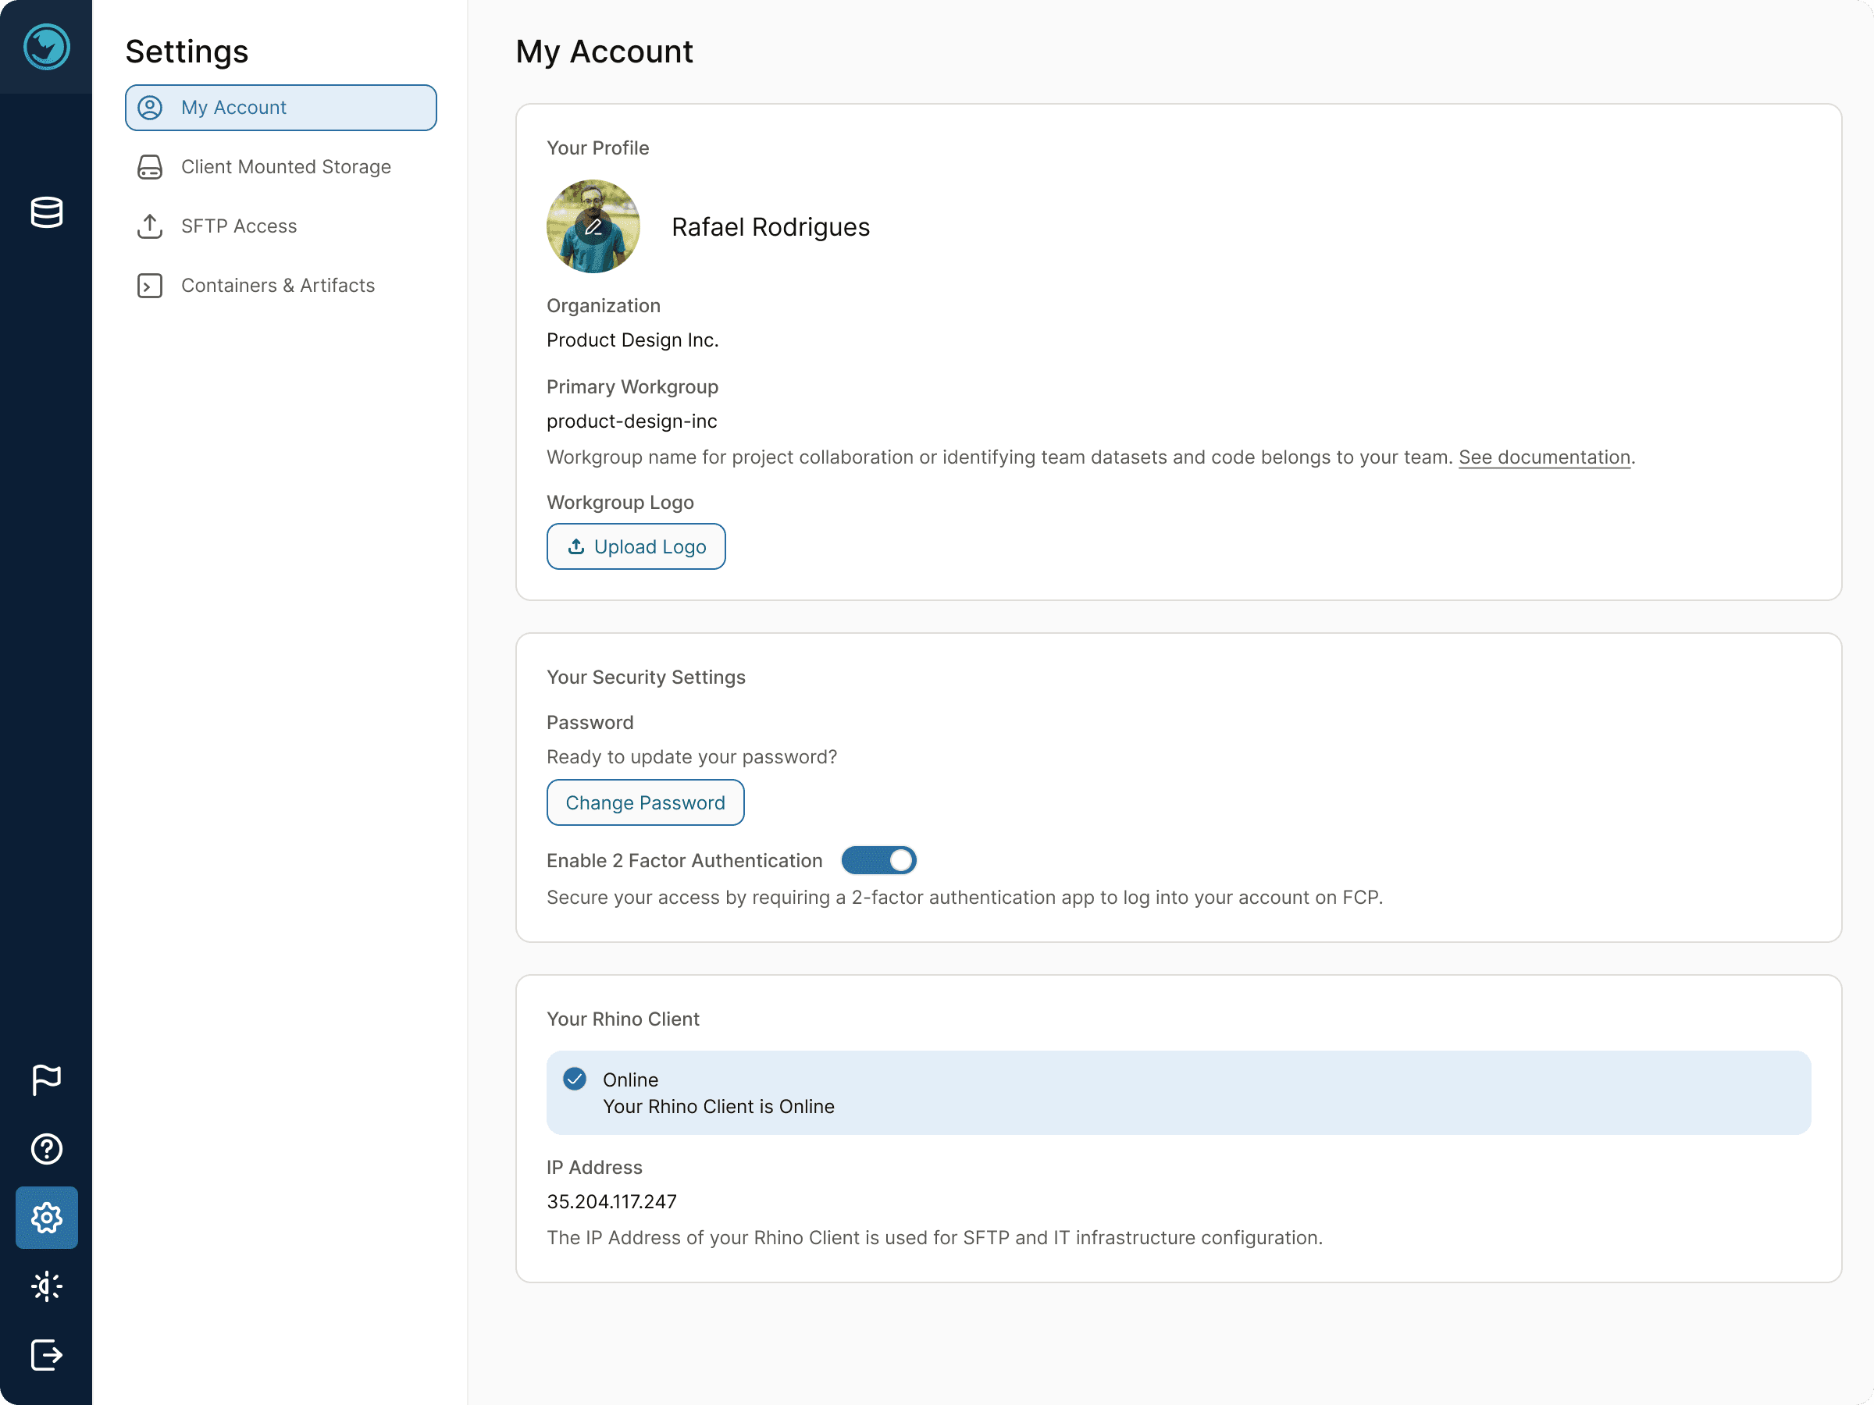Viewport: 1874px width, 1405px height.
Task: Open My Account in the settings menu
Action: [x=280, y=108]
